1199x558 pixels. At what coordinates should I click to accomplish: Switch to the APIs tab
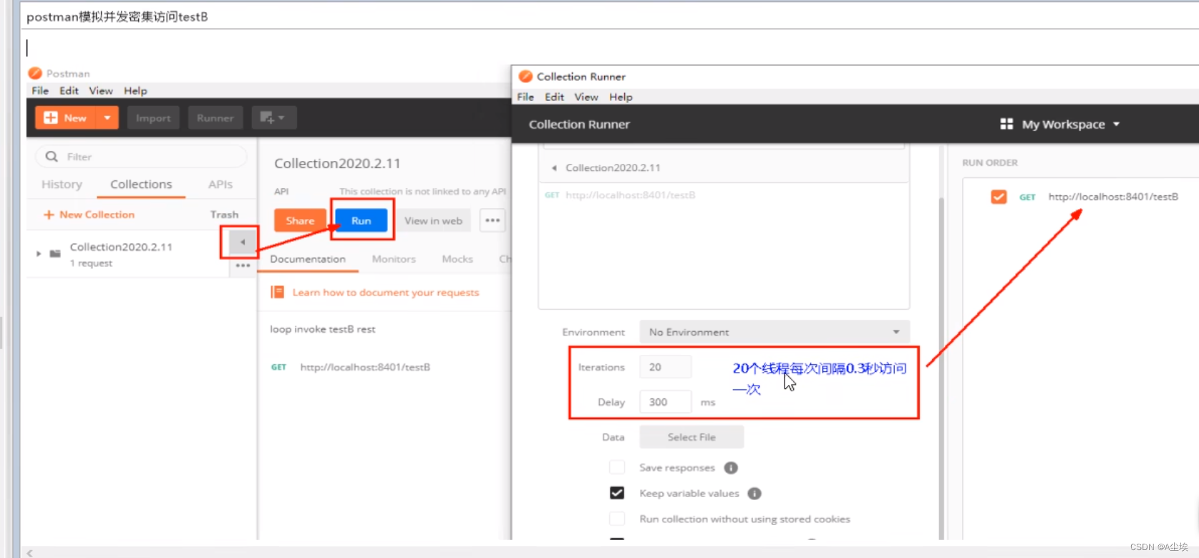click(x=220, y=185)
